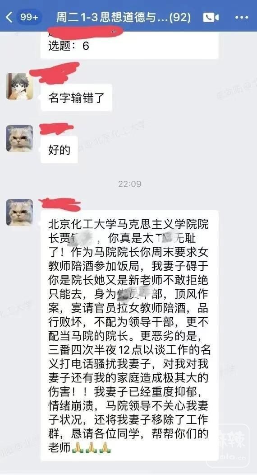This screenshot has height=475, width=257.
Task: Tap the anime girl avatar
Action: 20,86
